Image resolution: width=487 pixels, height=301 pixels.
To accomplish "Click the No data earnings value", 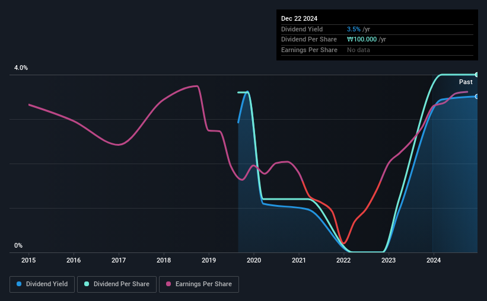I will pyautogui.click(x=358, y=50).
